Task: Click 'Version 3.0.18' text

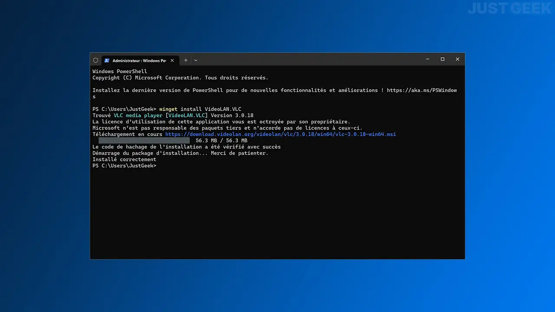Action: click(x=232, y=116)
